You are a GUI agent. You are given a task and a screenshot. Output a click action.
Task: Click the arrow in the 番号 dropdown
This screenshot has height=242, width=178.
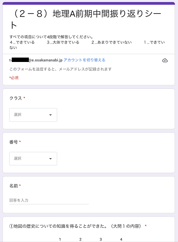click(50, 159)
